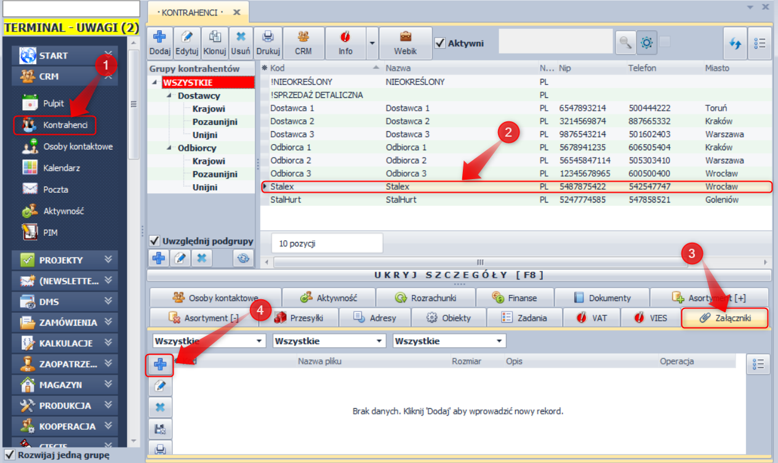Image resolution: width=778 pixels, height=463 pixels.
Task: Open the Webik briefcase tool
Action: click(x=406, y=43)
